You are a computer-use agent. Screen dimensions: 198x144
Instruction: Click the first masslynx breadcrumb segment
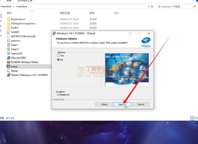tap(6, 6)
